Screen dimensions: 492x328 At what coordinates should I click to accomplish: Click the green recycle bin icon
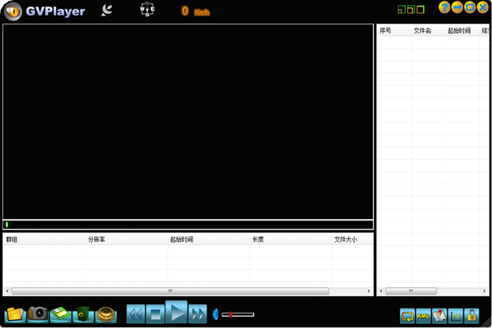83,314
